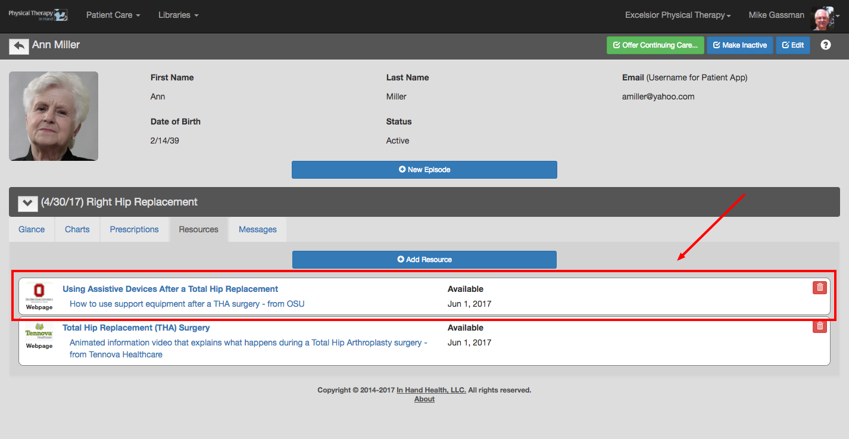Open the Libraries dropdown menu
849x439 pixels.
(179, 15)
